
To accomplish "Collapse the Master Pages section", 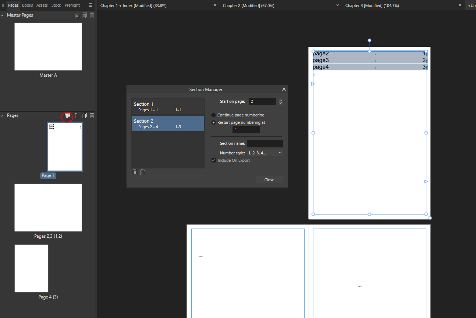I will [x=2, y=15].
